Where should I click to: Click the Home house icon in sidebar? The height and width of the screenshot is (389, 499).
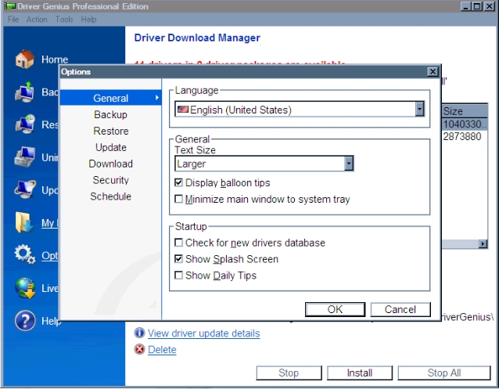click(24, 59)
